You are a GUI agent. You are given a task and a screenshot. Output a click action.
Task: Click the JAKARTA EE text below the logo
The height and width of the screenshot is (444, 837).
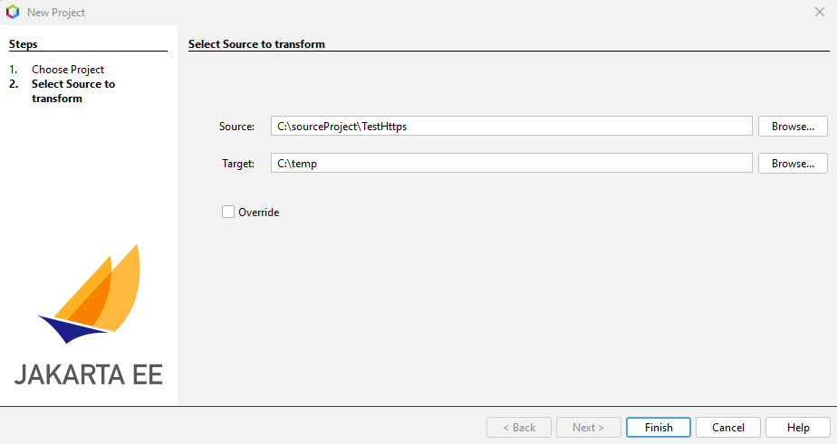[x=89, y=374]
